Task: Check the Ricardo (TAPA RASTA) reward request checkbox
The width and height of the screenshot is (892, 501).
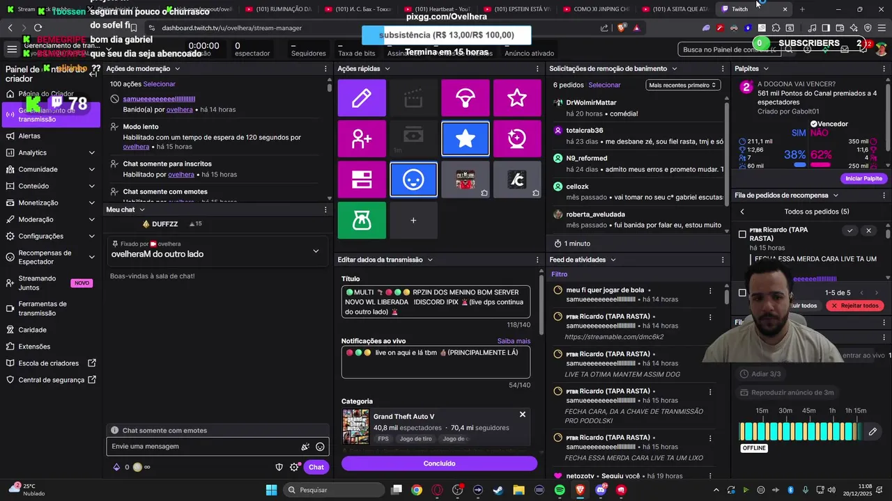Action: [742, 234]
